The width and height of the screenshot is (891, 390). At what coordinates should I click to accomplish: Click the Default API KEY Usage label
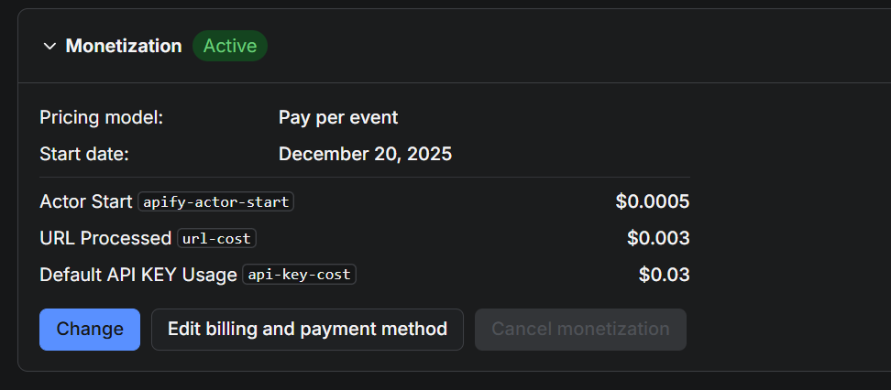pos(138,275)
